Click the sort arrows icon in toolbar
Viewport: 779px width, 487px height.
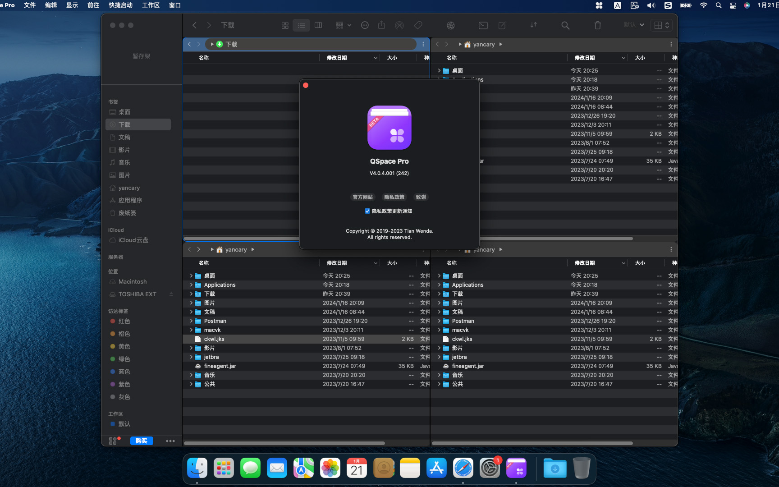click(x=534, y=25)
